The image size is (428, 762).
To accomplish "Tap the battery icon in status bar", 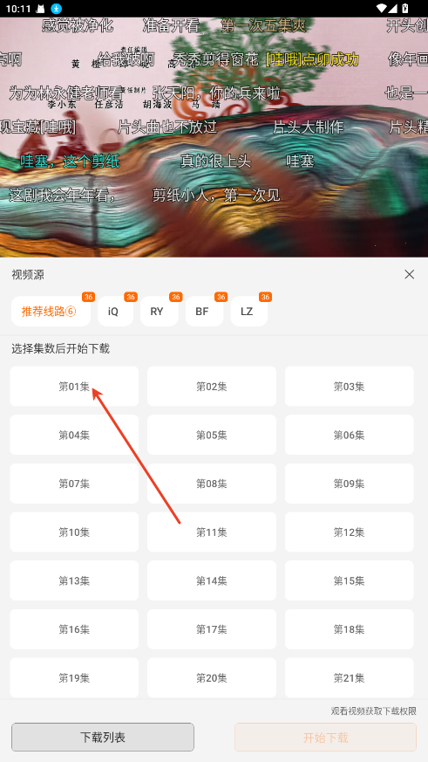I will (x=405, y=8).
